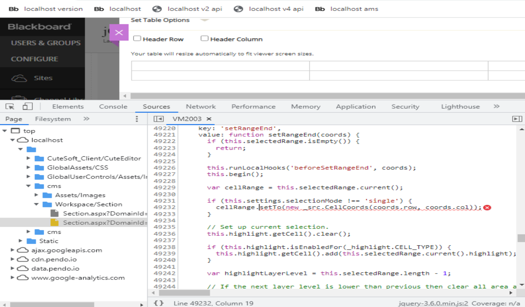Toggle the device toolbar icon
This screenshot has width=525, height=307.
click(28, 106)
